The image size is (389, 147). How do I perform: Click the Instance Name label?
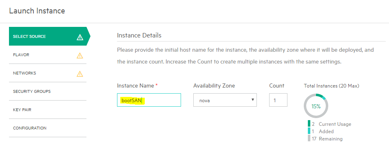(x=136, y=86)
